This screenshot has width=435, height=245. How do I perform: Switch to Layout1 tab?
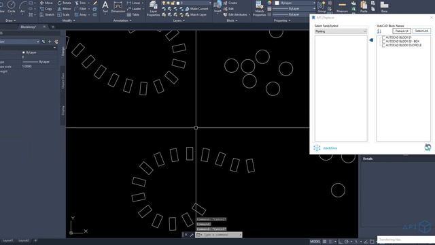click(7, 240)
